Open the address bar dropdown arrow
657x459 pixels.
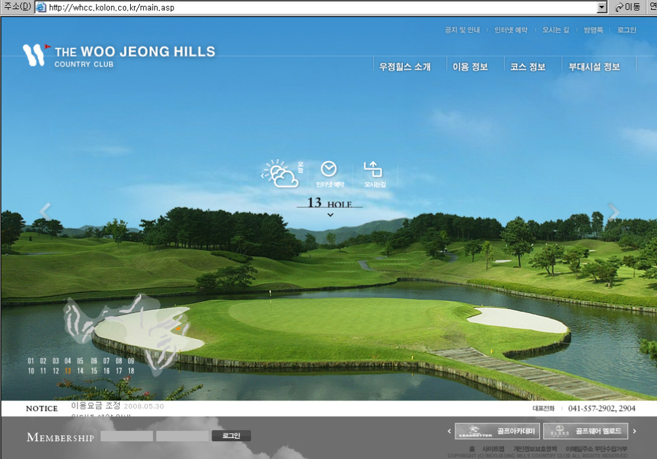pos(602,7)
